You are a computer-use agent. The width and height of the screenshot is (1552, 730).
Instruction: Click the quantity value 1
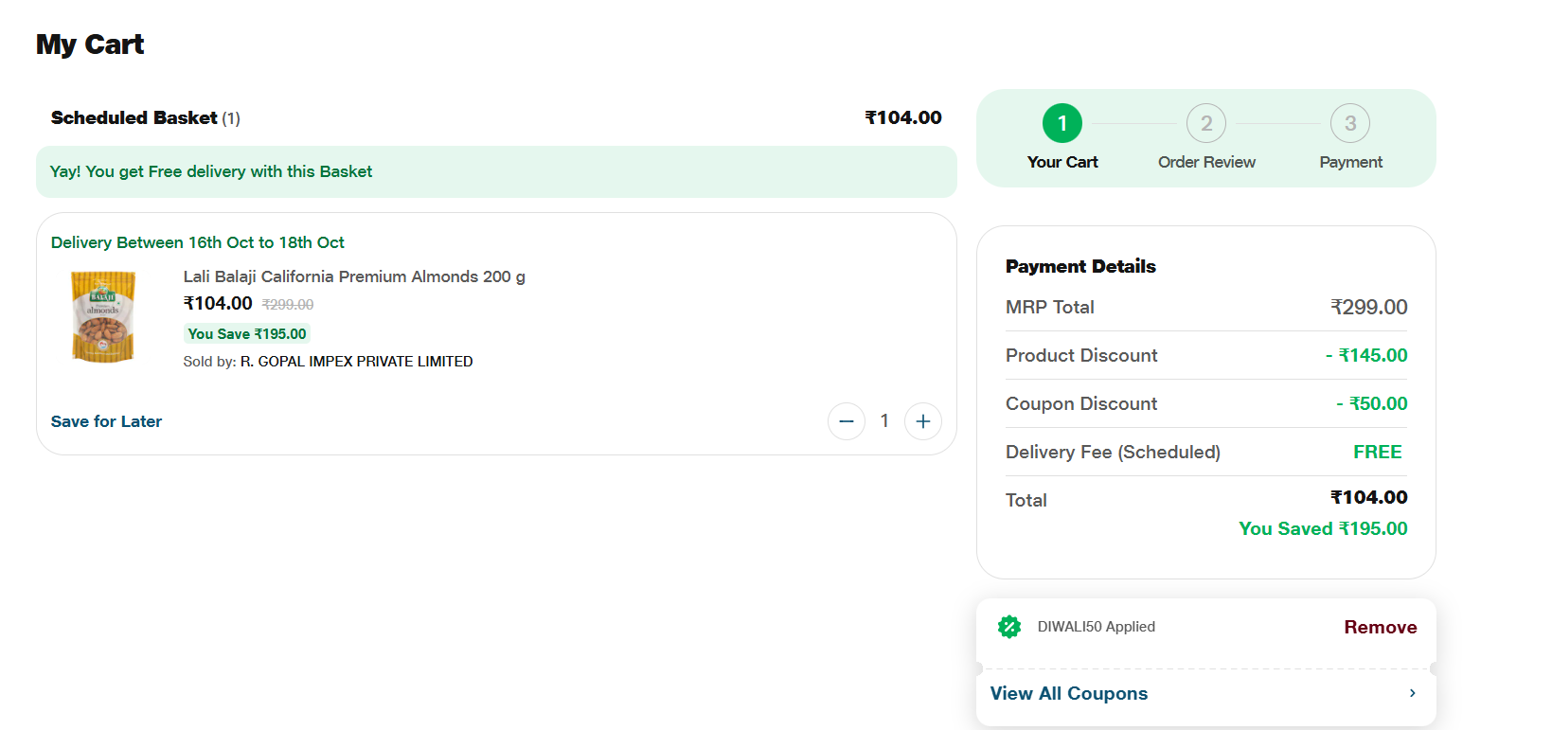coord(884,421)
